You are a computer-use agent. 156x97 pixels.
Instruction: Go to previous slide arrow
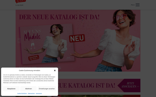(19, 41)
